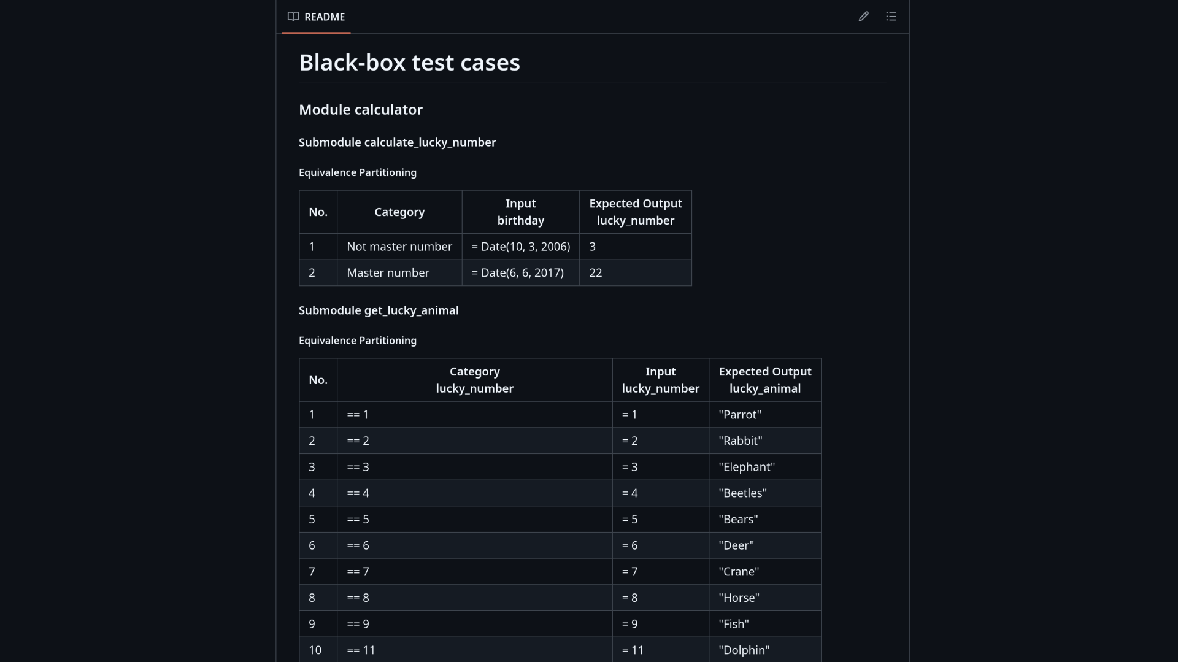Select the README tab label
This screenshot has width=1178, height=662.
325,17
